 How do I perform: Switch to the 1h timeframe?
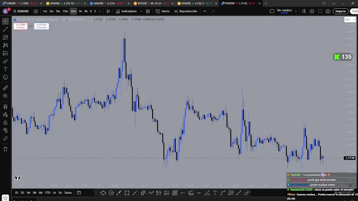pyautogui.click(x=80, y=11)
